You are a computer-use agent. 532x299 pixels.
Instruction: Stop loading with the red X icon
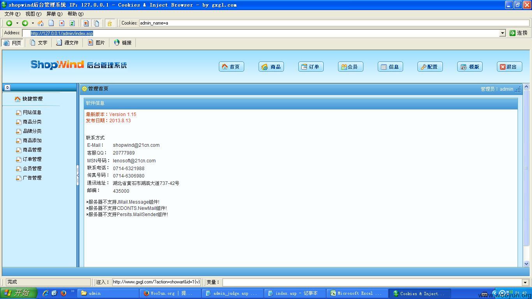(x=62, y=23)
